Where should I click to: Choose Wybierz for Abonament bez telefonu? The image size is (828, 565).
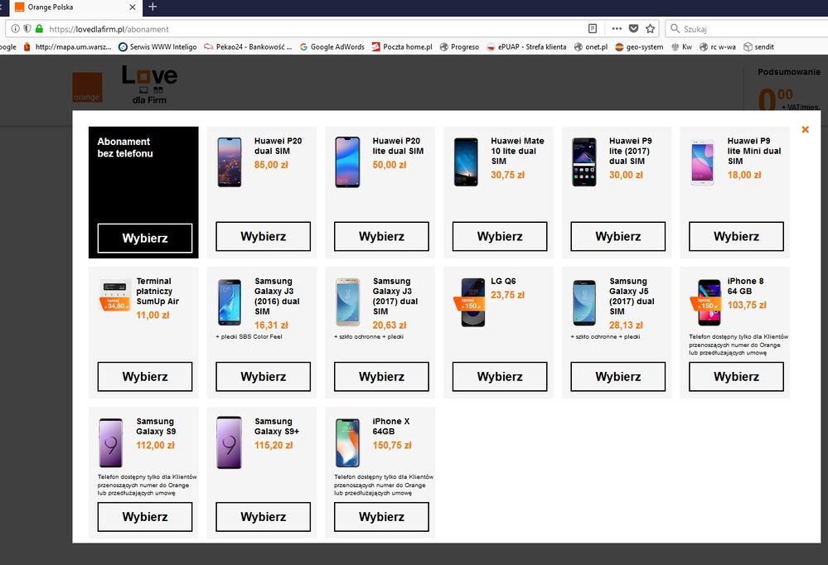(x=145, y=238)
